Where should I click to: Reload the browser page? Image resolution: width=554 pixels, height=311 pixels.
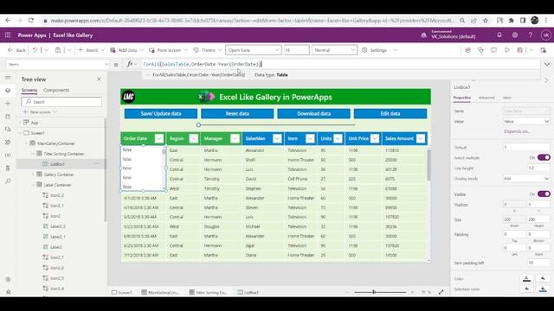pos(31,21)
